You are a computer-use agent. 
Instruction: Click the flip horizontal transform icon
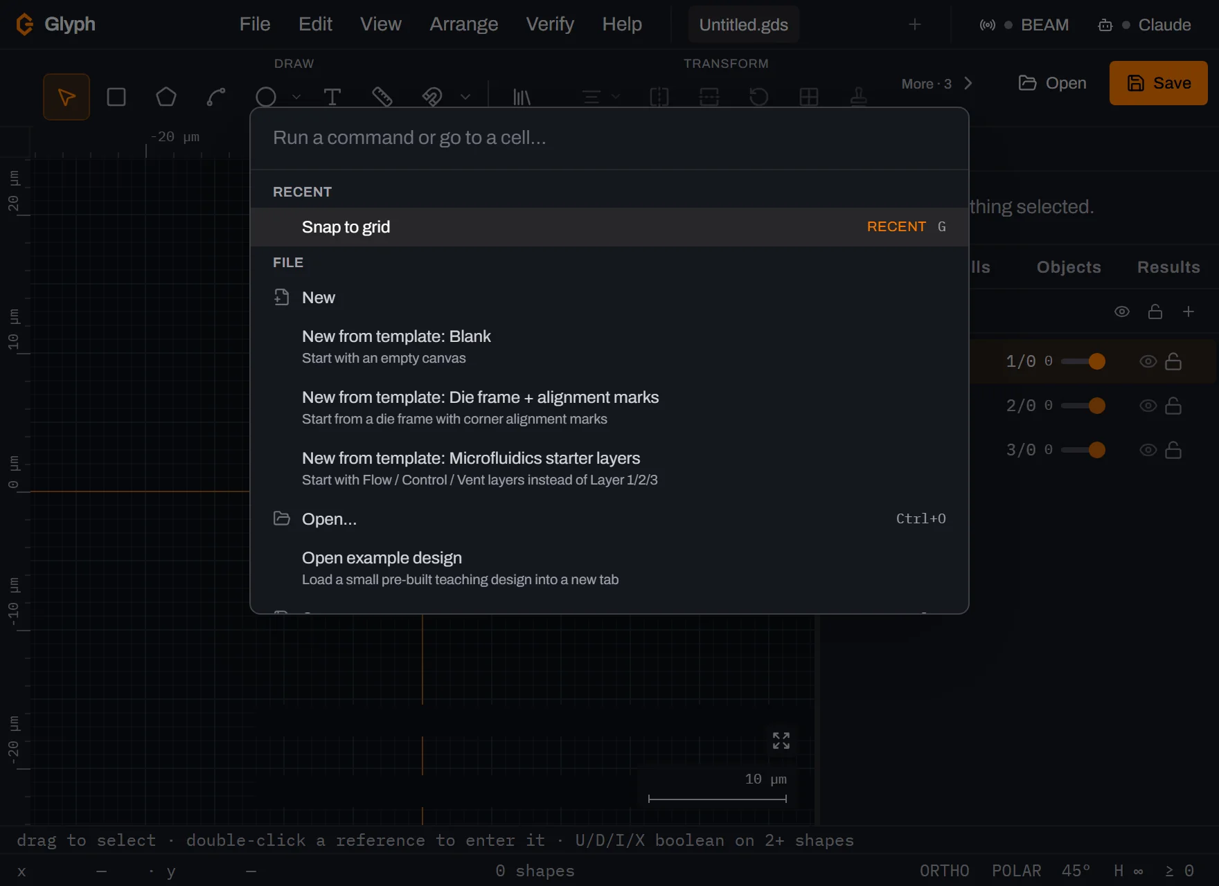click(659, 97)
